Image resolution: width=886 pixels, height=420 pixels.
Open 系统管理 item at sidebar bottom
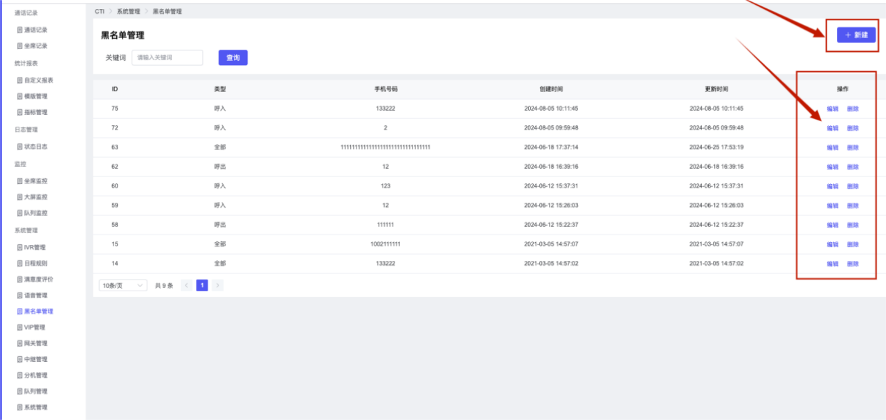(32, 408)
